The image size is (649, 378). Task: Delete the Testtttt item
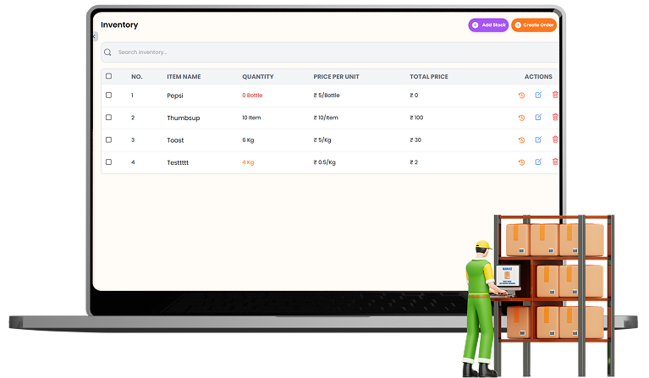555,162
